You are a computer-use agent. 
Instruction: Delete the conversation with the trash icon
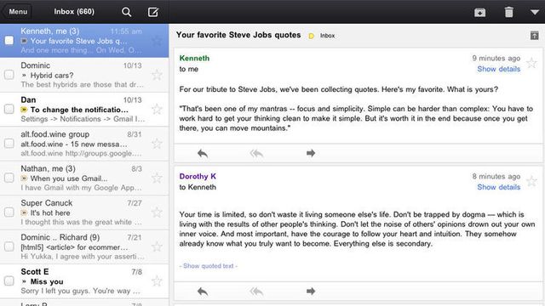click(x=509, y=12)
